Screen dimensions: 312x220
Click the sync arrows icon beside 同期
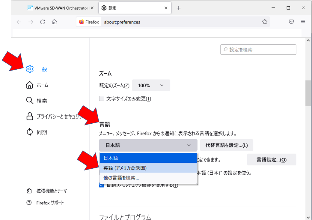point(30,132)
